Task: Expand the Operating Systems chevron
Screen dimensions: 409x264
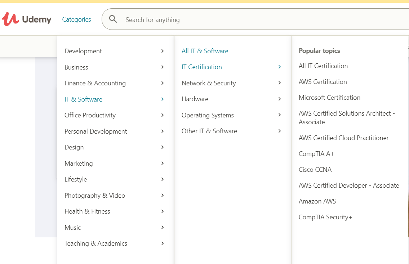Action: [280, 115]
